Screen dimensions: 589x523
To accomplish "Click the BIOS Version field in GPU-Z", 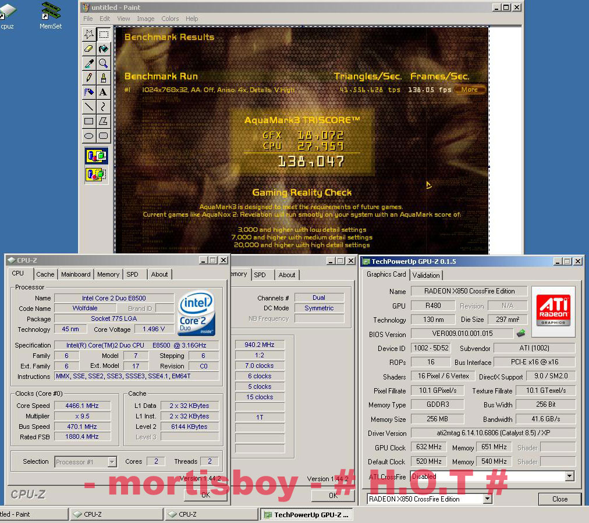I will (462, 333).
